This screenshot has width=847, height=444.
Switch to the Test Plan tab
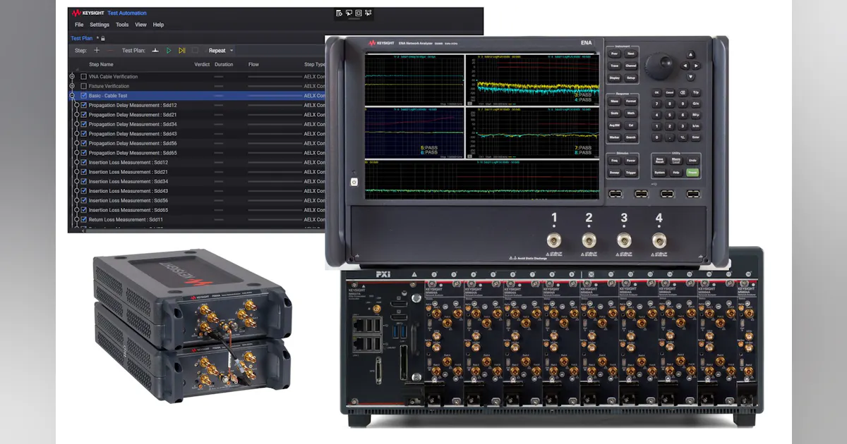tap(82, 38)
